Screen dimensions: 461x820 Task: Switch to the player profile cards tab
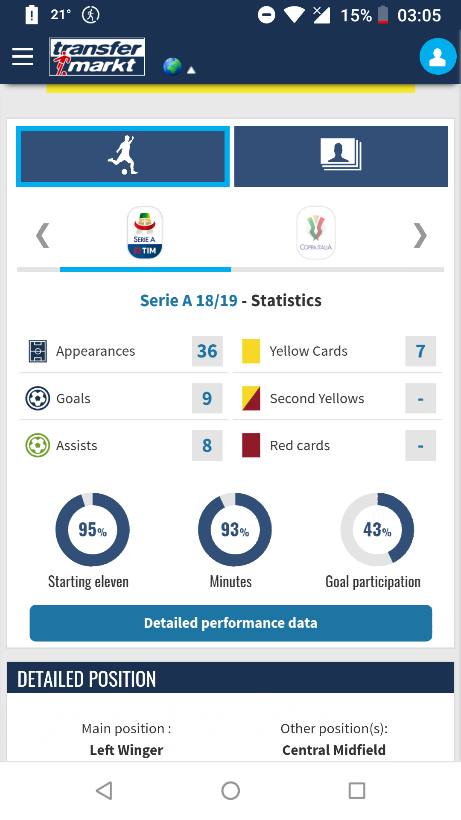341,156
